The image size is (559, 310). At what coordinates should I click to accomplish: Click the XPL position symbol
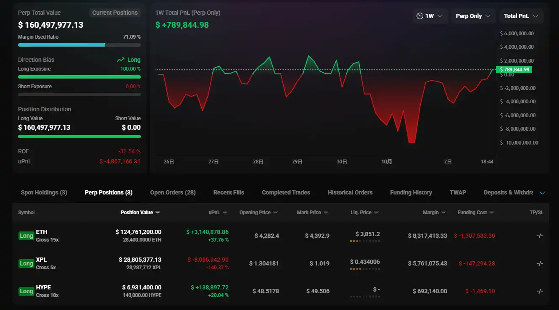pyautogui.click(x=42, y=260)
